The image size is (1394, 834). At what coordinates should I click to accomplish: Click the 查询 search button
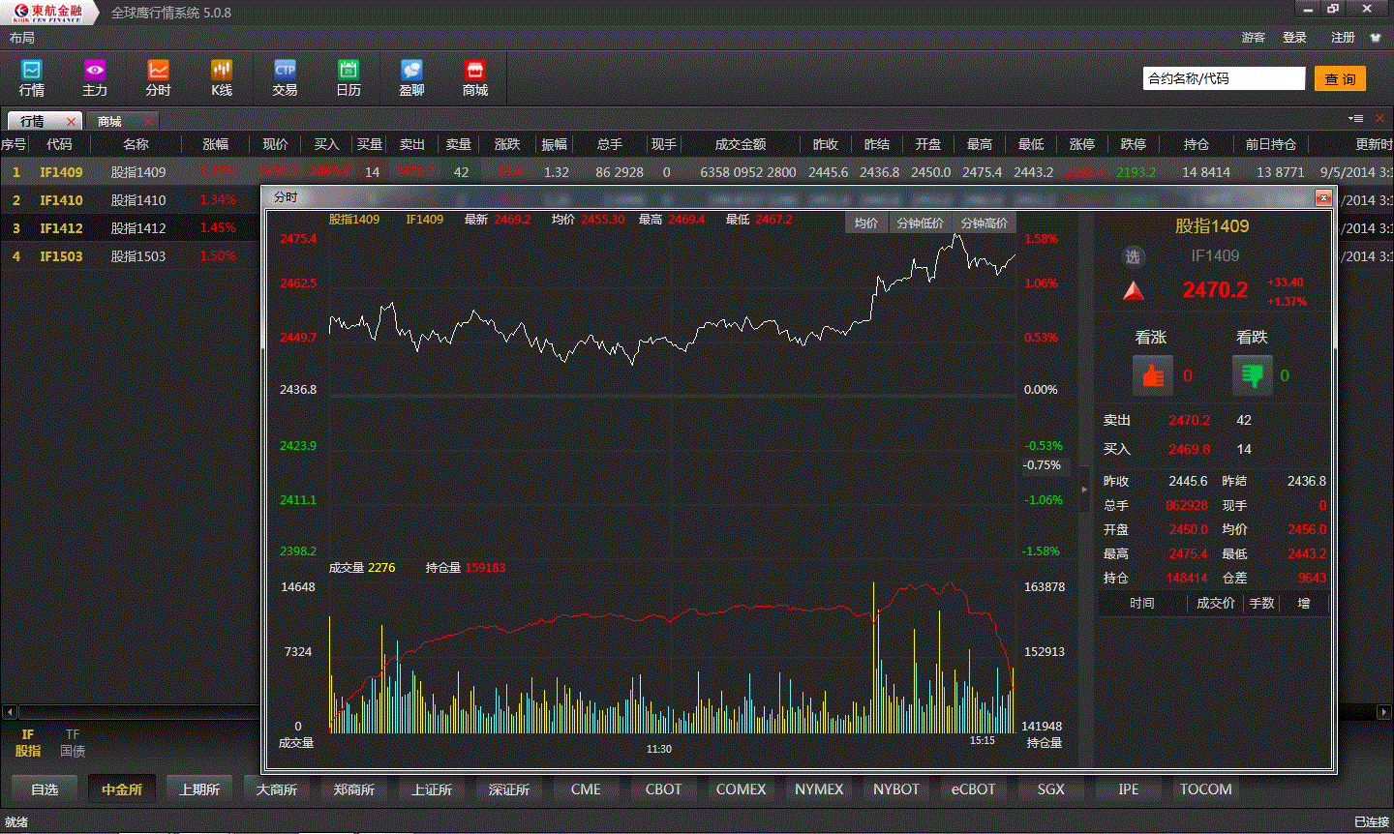(1340, 79)
